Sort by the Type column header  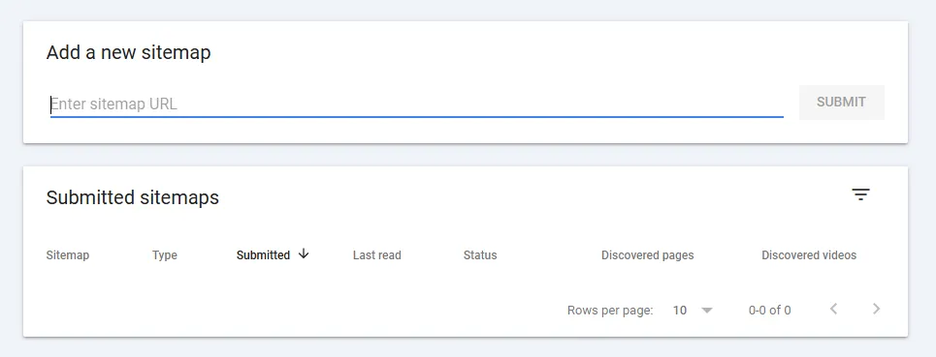click(x=165, y=255)
